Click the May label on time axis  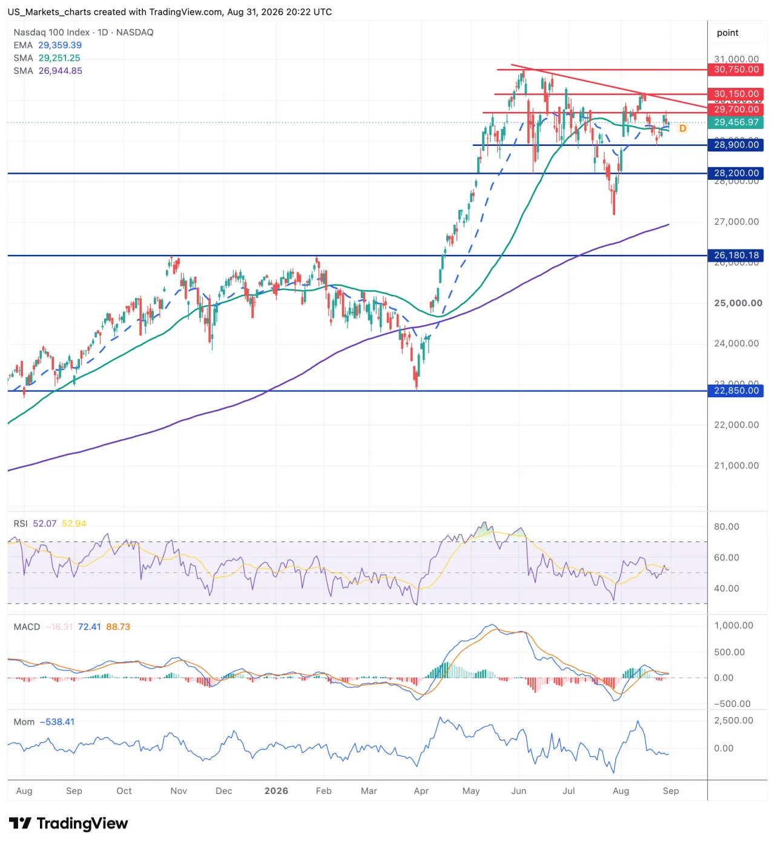pyautogui.click(x=471, y=791)
